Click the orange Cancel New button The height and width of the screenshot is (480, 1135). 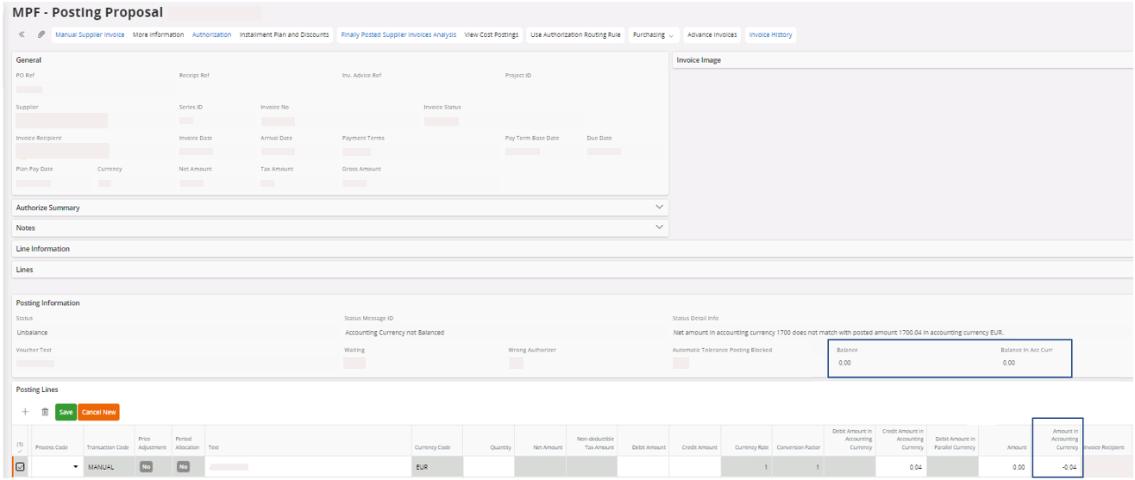[98, 412]
